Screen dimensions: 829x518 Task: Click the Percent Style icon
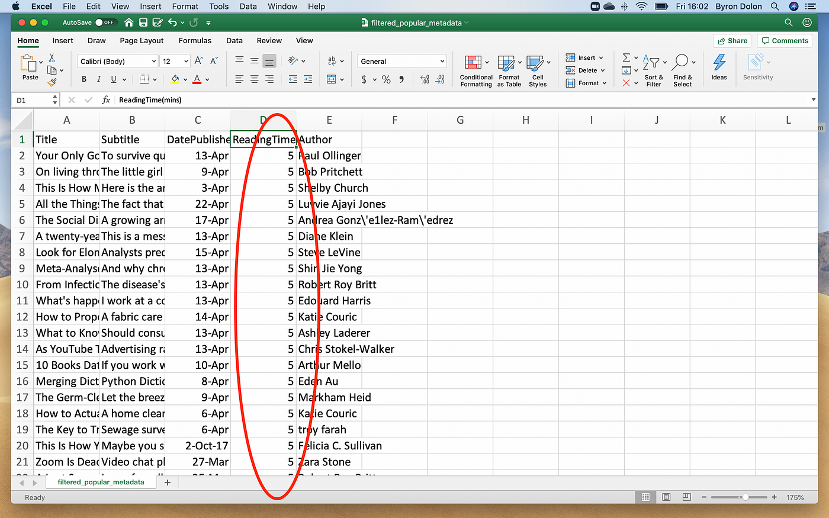[x=386, y=79]
